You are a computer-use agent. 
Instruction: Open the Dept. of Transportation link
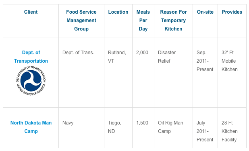pyautogui.click(x=31, y=57)
